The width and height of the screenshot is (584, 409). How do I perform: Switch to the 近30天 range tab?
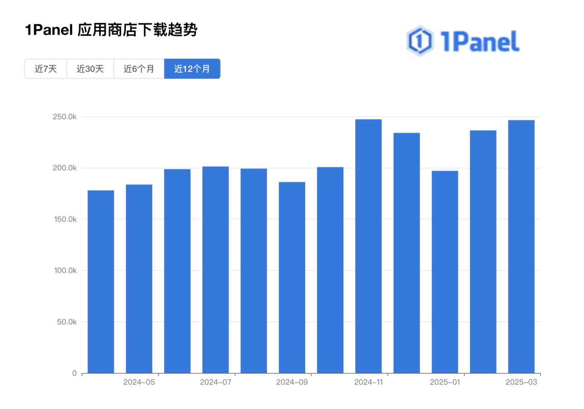(90, 69)
